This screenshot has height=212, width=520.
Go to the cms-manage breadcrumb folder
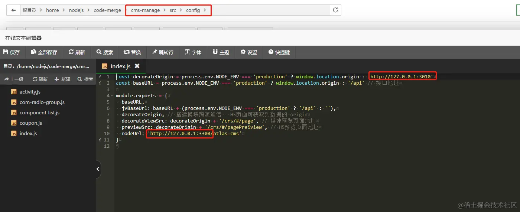click(145, 10)
